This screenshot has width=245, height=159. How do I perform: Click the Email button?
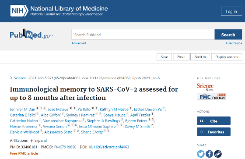(181, 57)
